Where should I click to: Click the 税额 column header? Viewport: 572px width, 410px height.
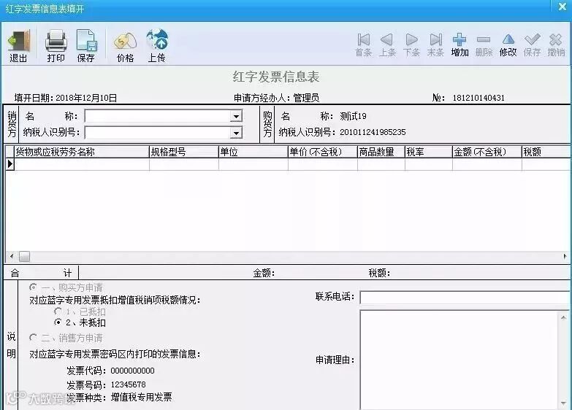coord(546,152)
